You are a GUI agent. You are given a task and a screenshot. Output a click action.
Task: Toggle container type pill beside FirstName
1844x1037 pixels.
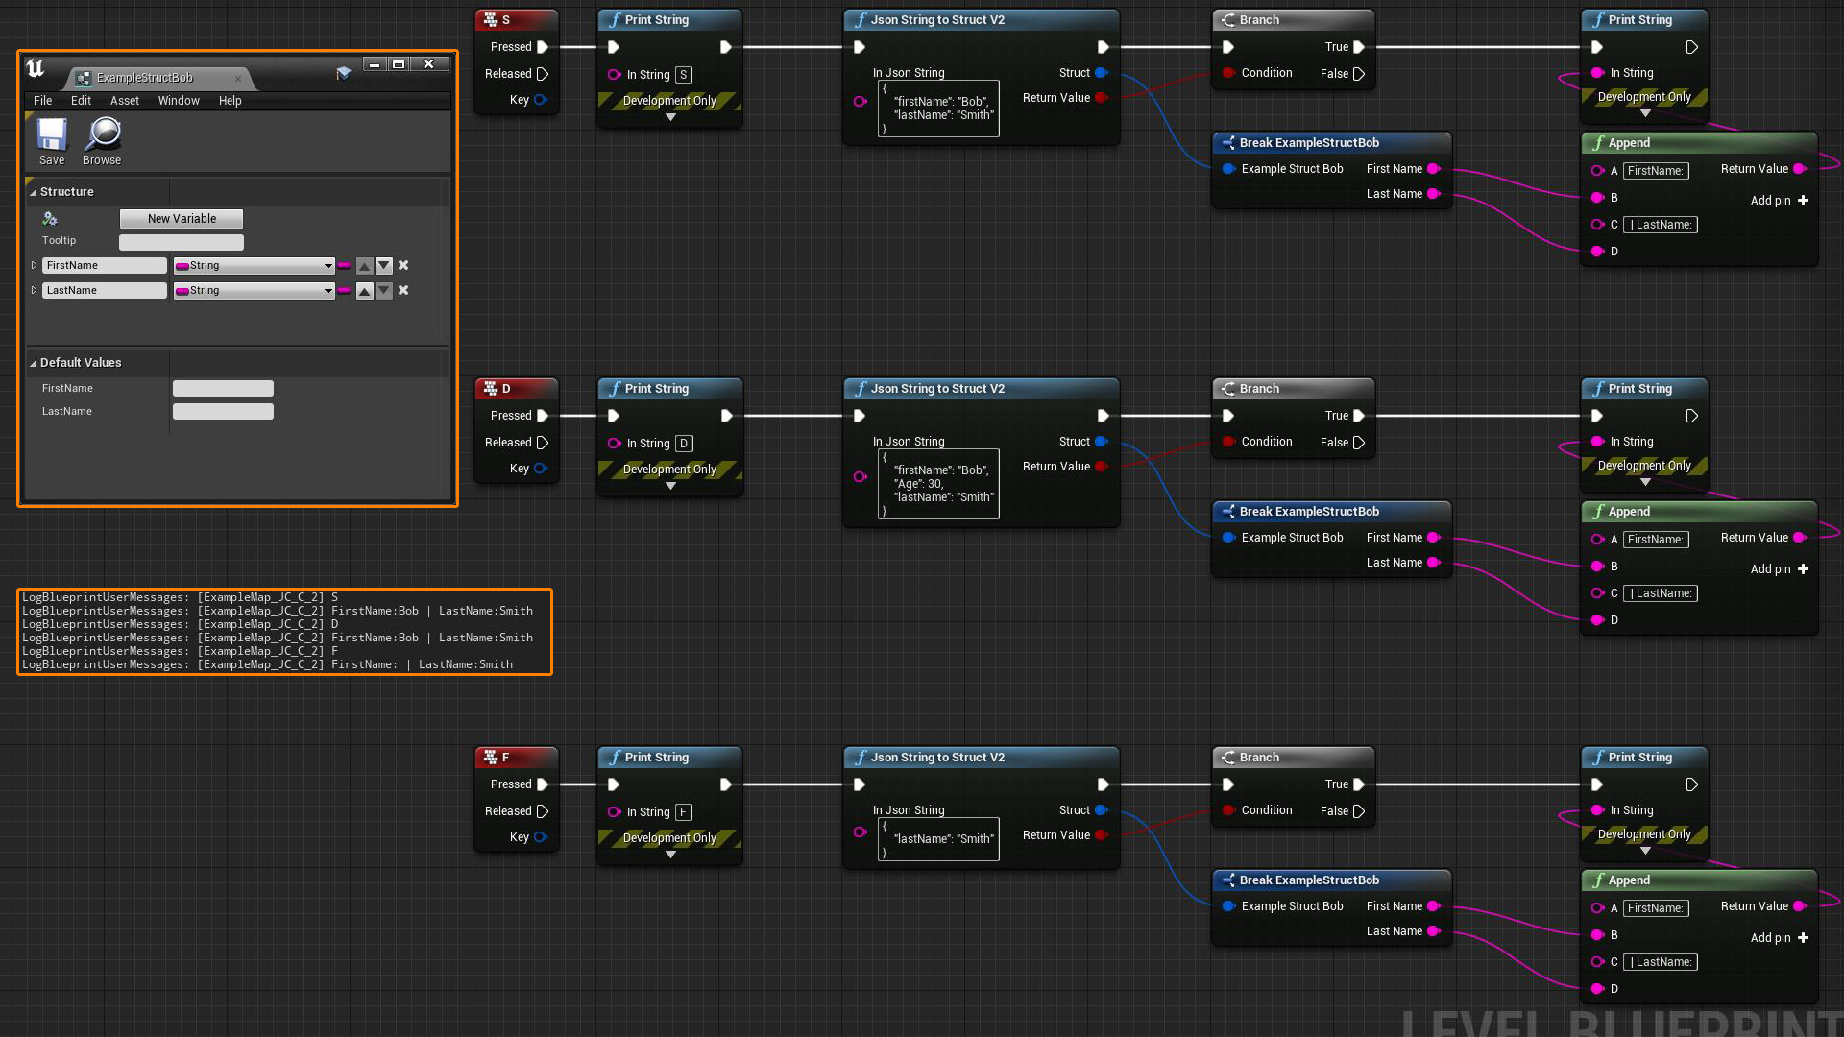point(344,266)
